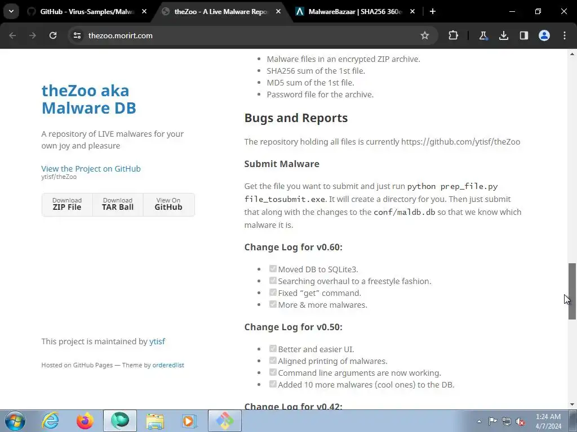
Task: Click the theZoo aka Malware DB heading
Action: pos(88,99)
